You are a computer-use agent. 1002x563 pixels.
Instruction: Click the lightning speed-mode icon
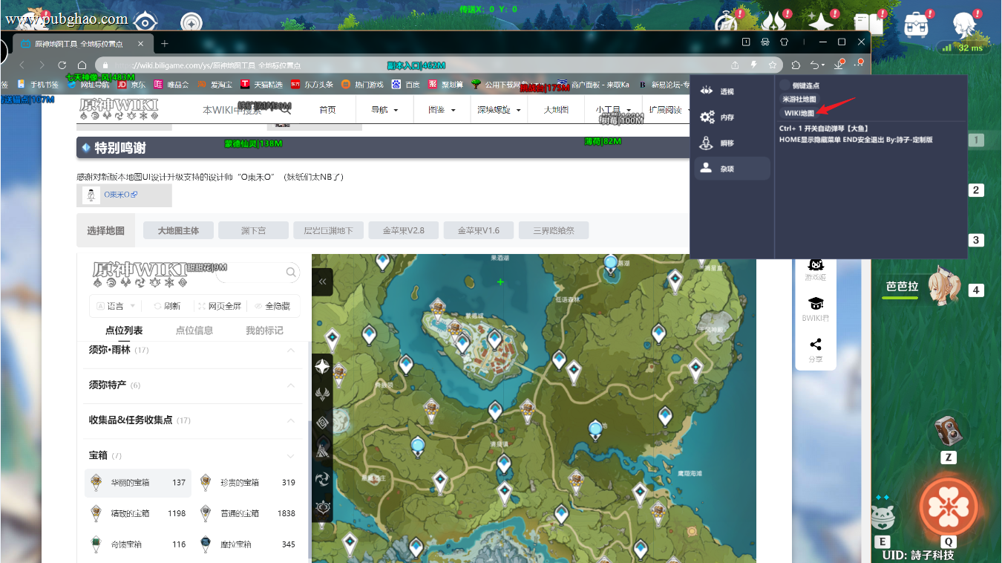coord(753,65)
